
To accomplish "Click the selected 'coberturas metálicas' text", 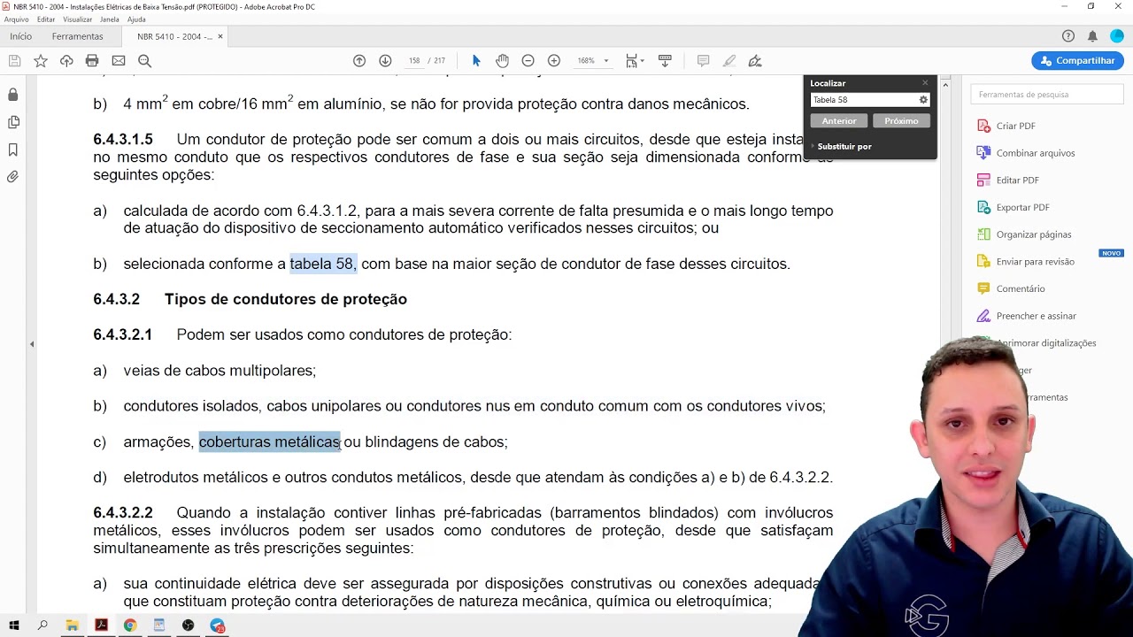I will pos(269,441).
